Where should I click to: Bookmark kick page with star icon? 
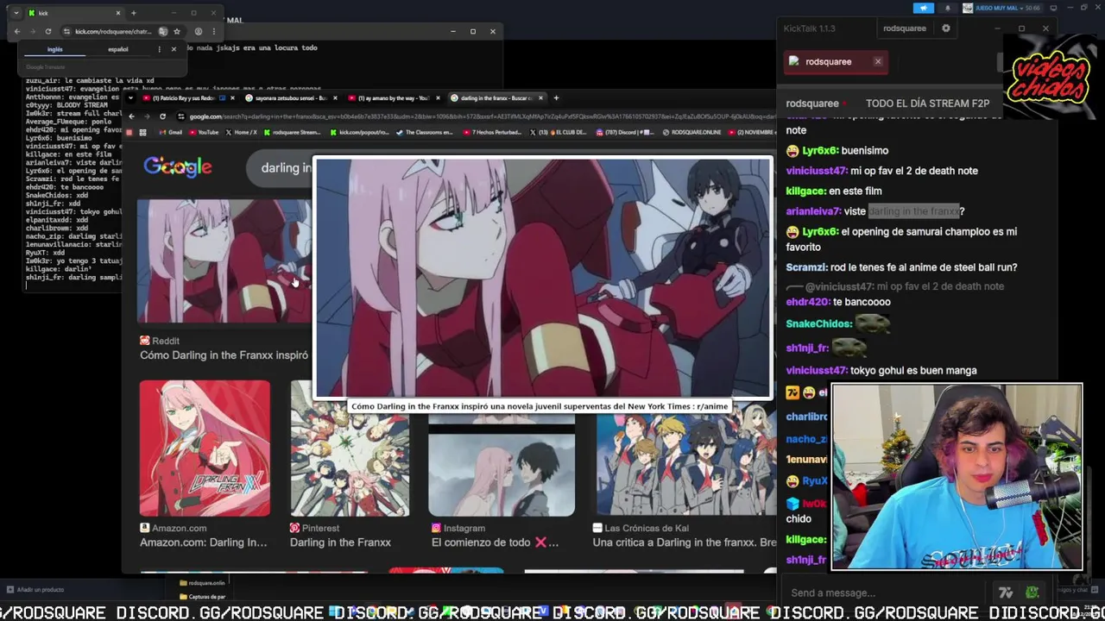[177, 31]
